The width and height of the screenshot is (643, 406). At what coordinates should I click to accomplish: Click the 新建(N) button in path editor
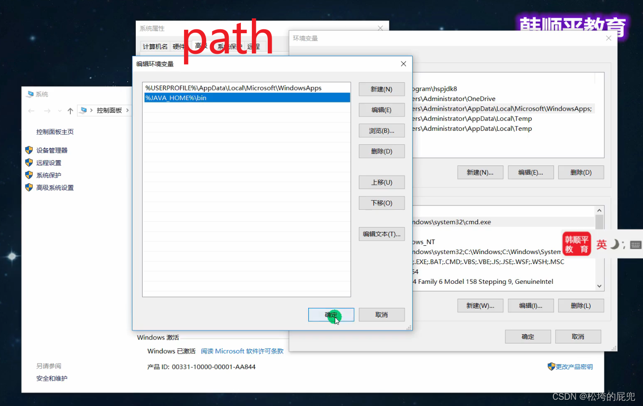coord(381,89)
